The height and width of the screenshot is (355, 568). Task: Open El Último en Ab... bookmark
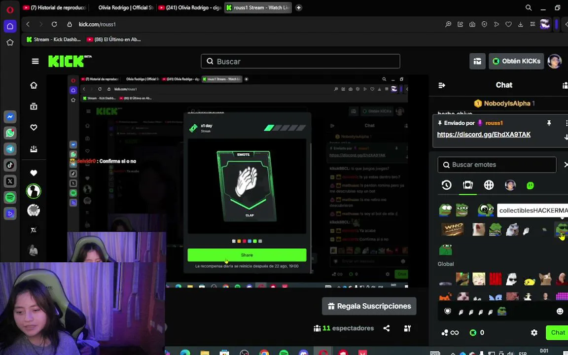click(x=114, y=39)
